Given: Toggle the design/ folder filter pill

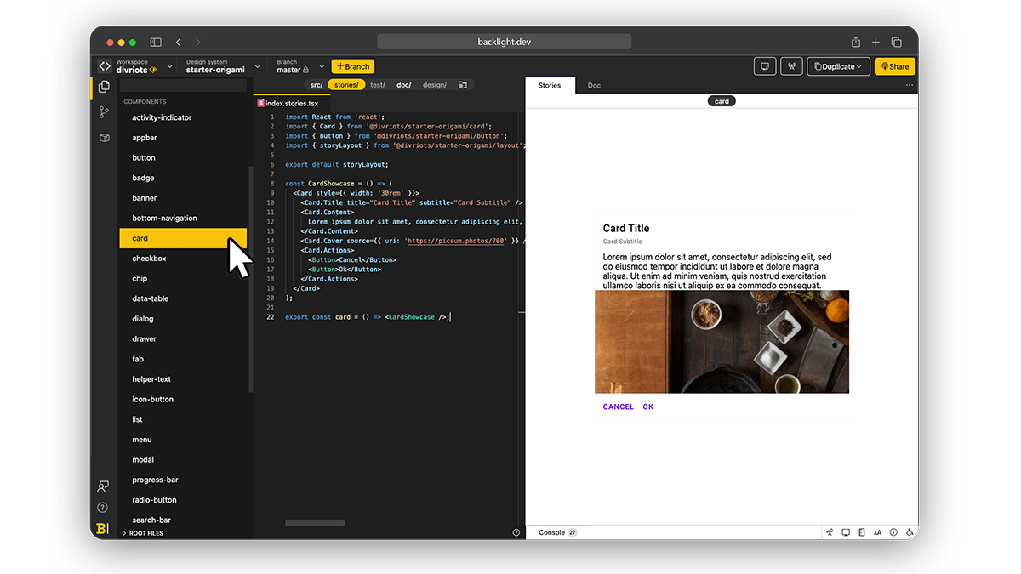Looking at the screenshot, I should tap(434, 85).
